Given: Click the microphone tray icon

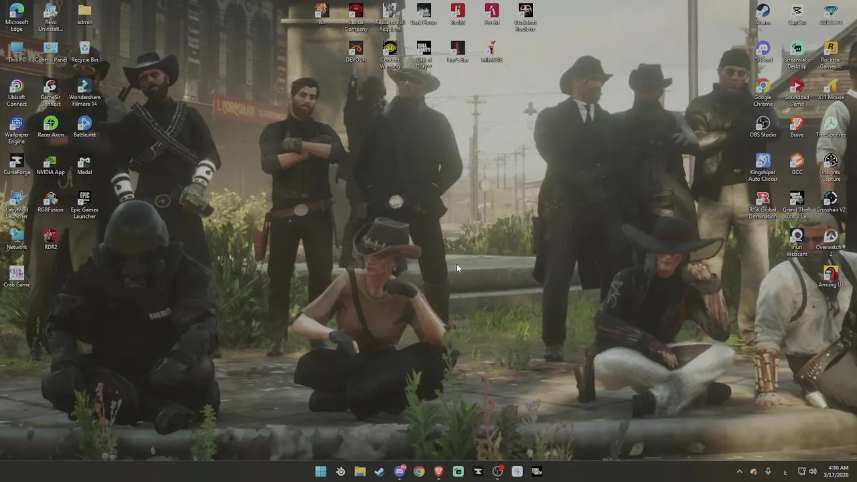Looking at the screenshot, I should pyautogui.click(x=768, y=471).
